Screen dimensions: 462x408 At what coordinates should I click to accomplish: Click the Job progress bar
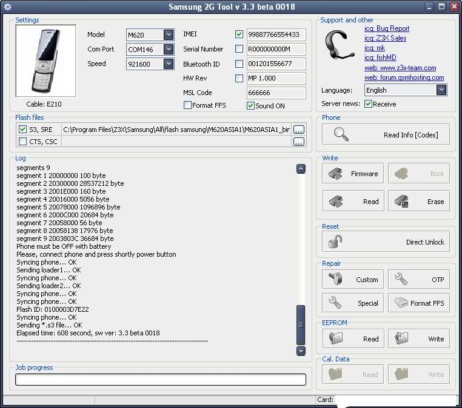point(161,380)
